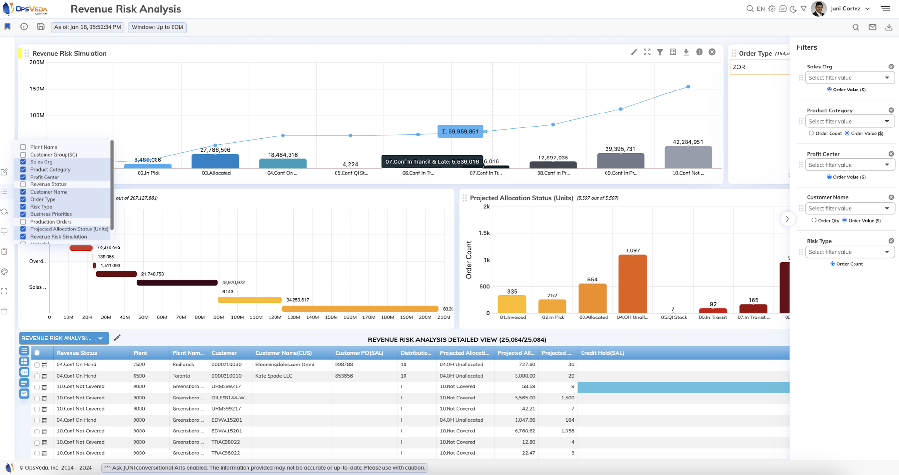This screenshot has height=475, width=899.
Task: Open global search in the top header
Action: pos(750,9)
